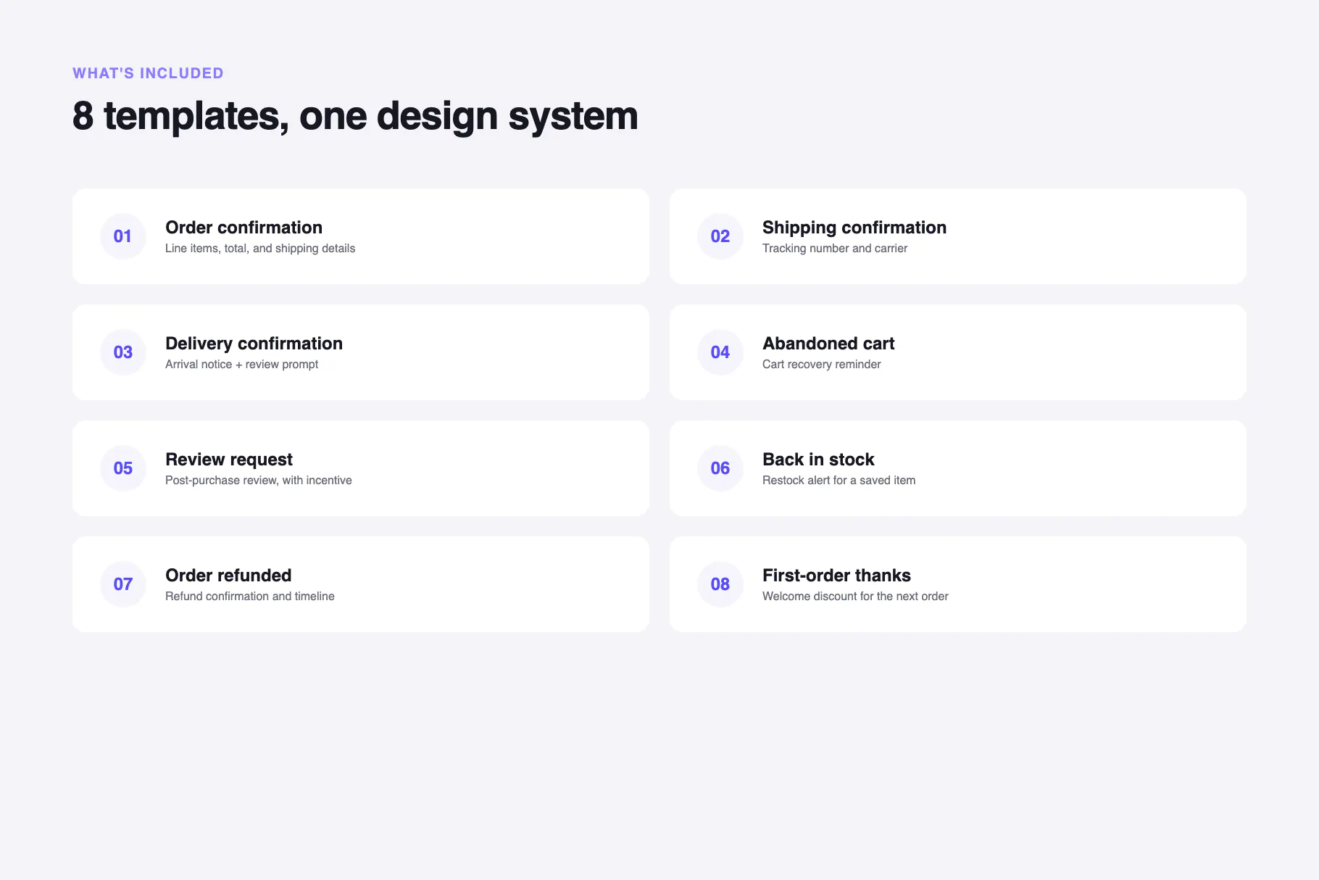The width and height of the screenshot is (1319, 880).
Task: Click the 01 number badge
Action: pos(123,236)
